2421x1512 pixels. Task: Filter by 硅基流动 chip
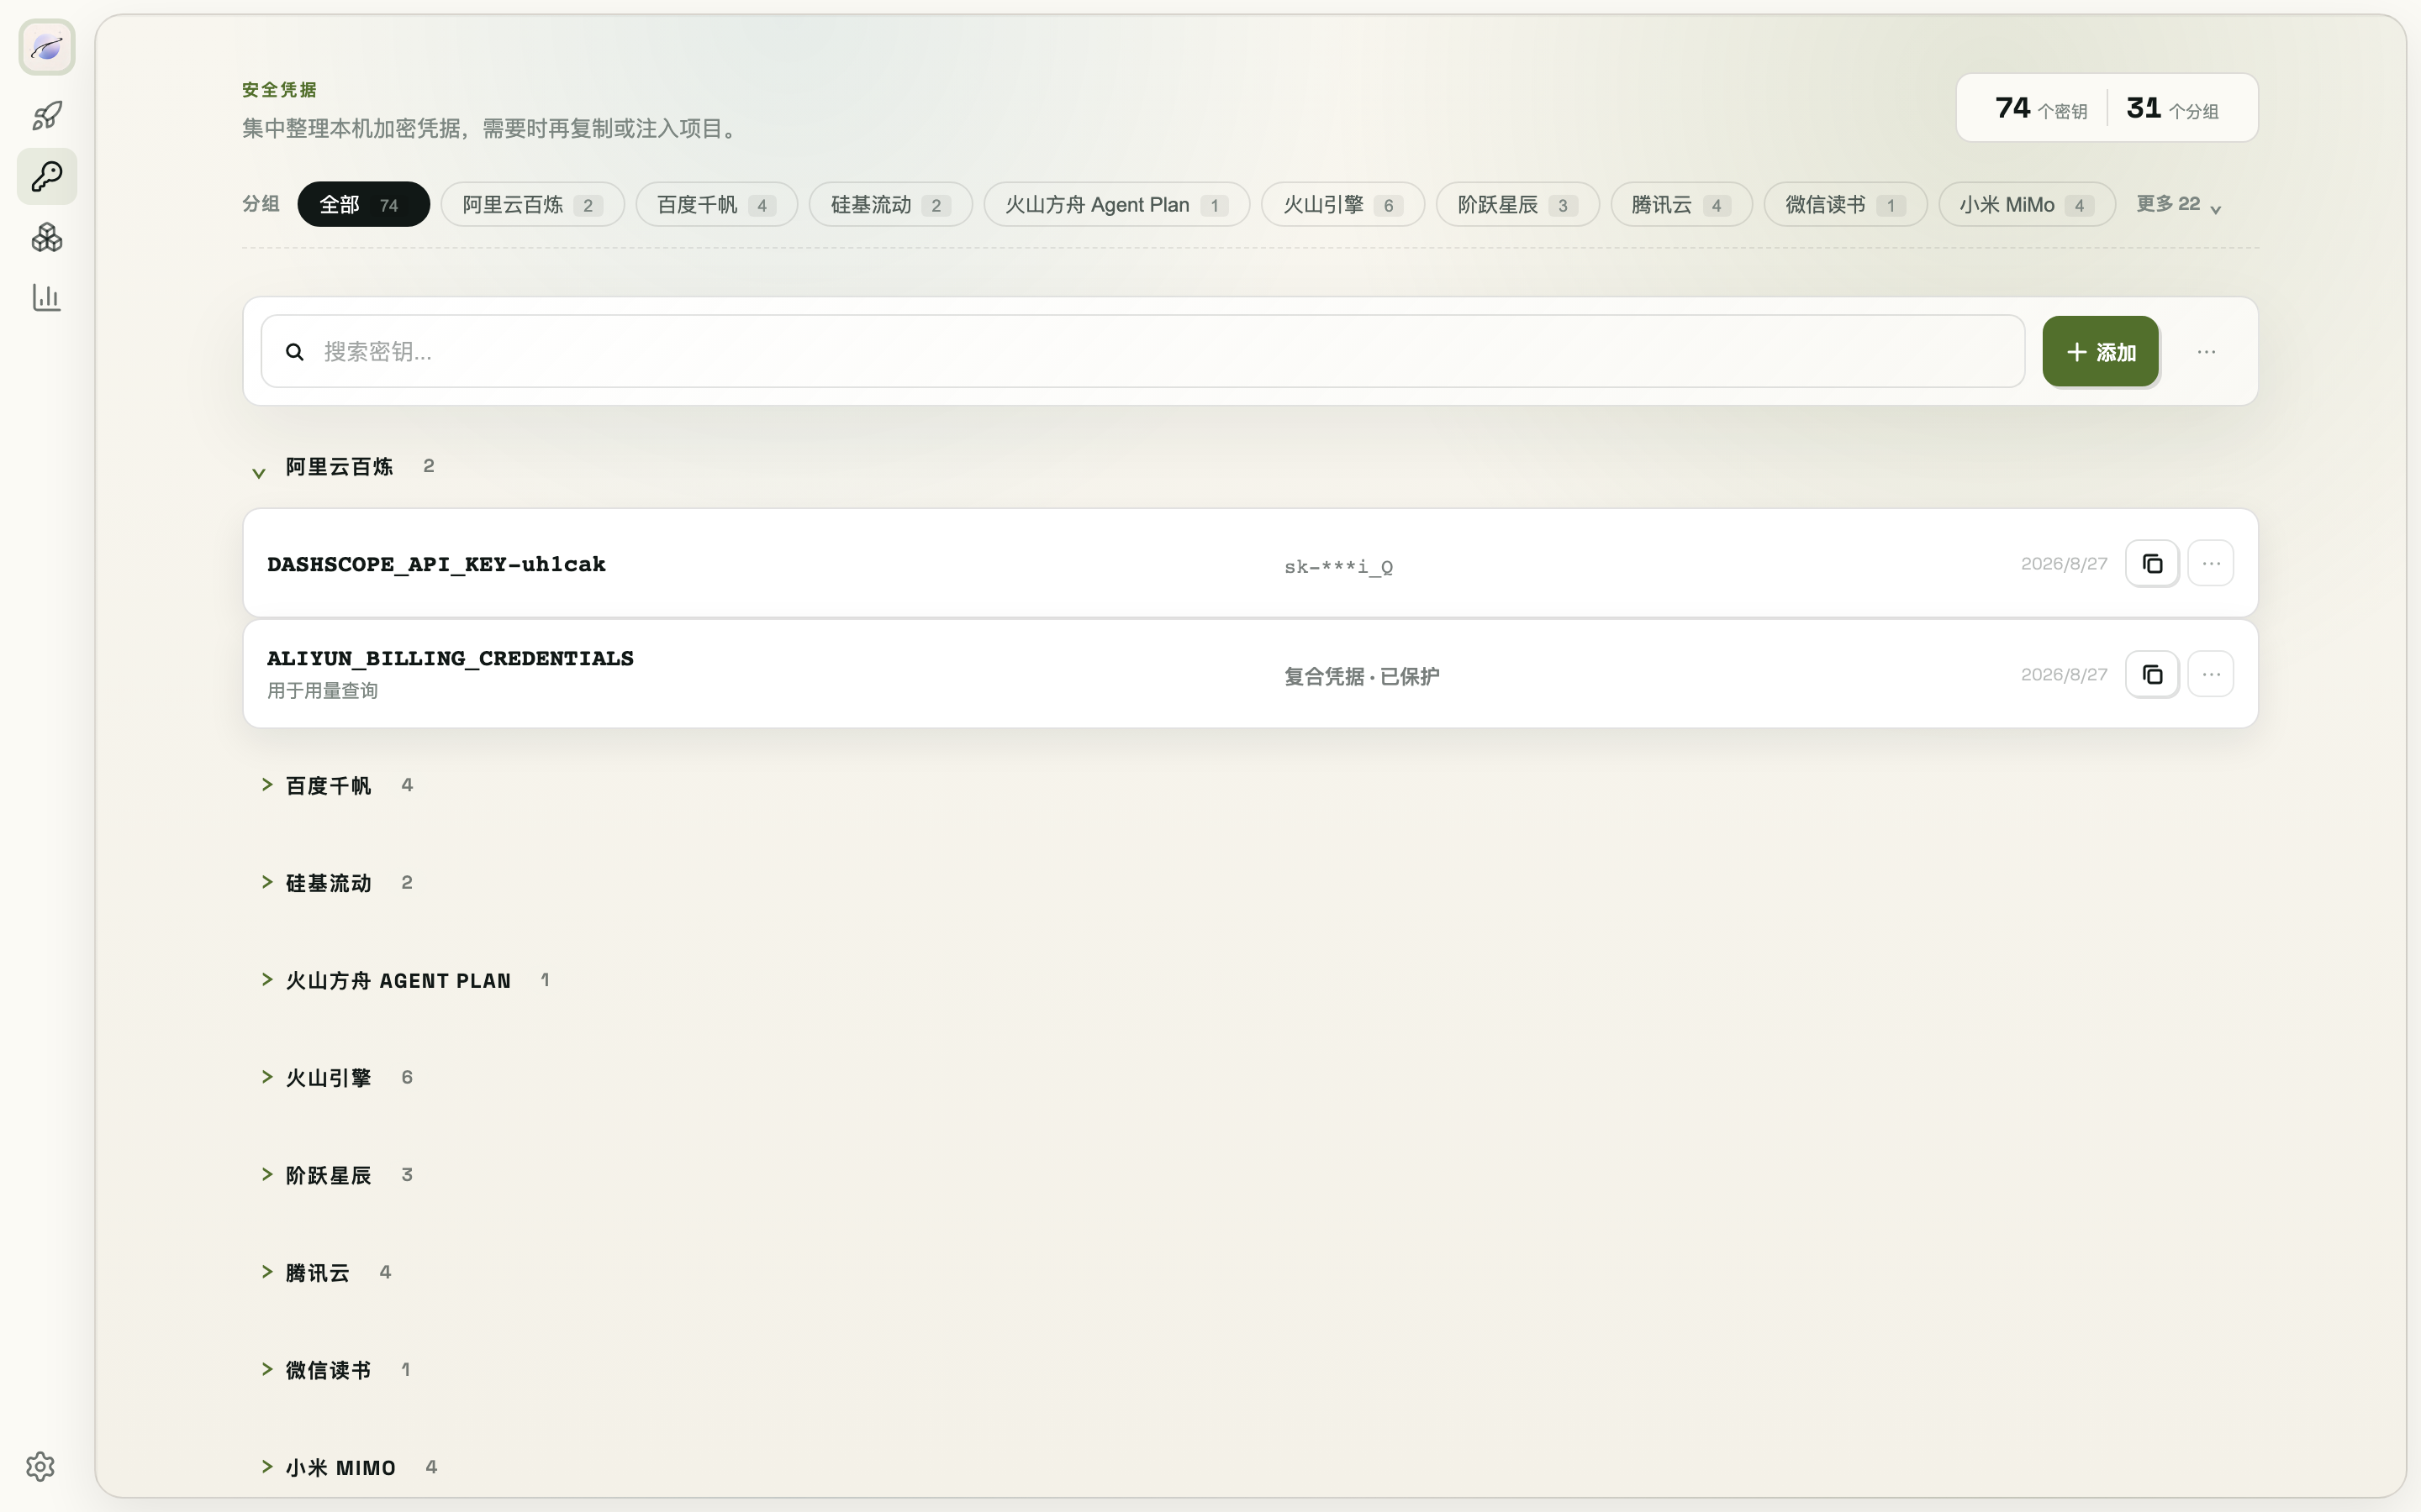pos(890,205)
